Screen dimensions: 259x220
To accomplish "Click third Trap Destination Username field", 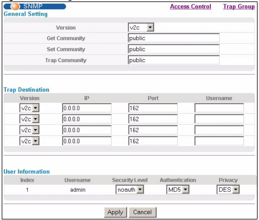I will point(219,130).
